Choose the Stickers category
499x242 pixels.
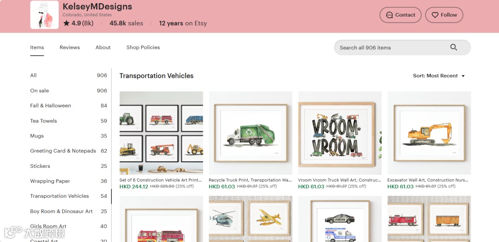[x=40, y=166]
